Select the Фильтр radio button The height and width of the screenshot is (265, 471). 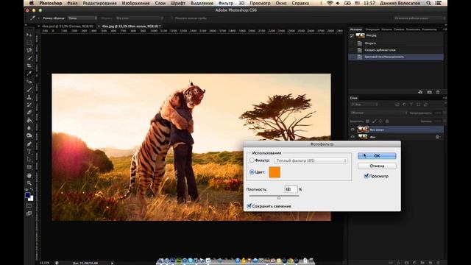click(x=252, y=160)
